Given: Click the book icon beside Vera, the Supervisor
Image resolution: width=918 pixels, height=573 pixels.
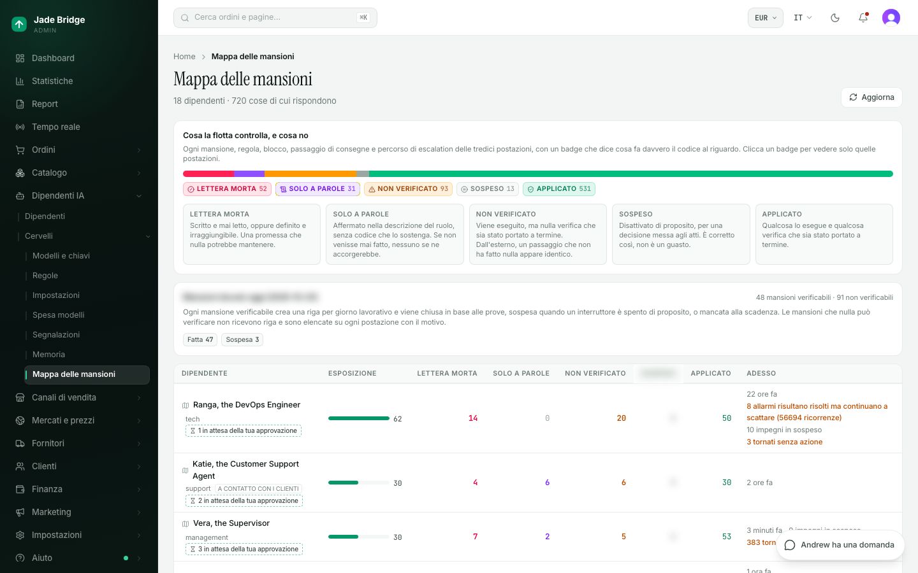Looking at the screenshot, I should coord(186,524).
